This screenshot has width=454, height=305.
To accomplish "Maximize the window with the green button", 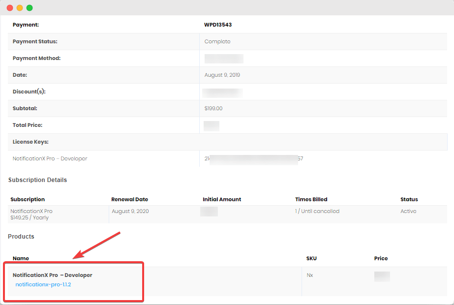I will tap(30, 8).
